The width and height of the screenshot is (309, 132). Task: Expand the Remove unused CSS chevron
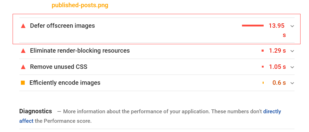coord(292,67)
